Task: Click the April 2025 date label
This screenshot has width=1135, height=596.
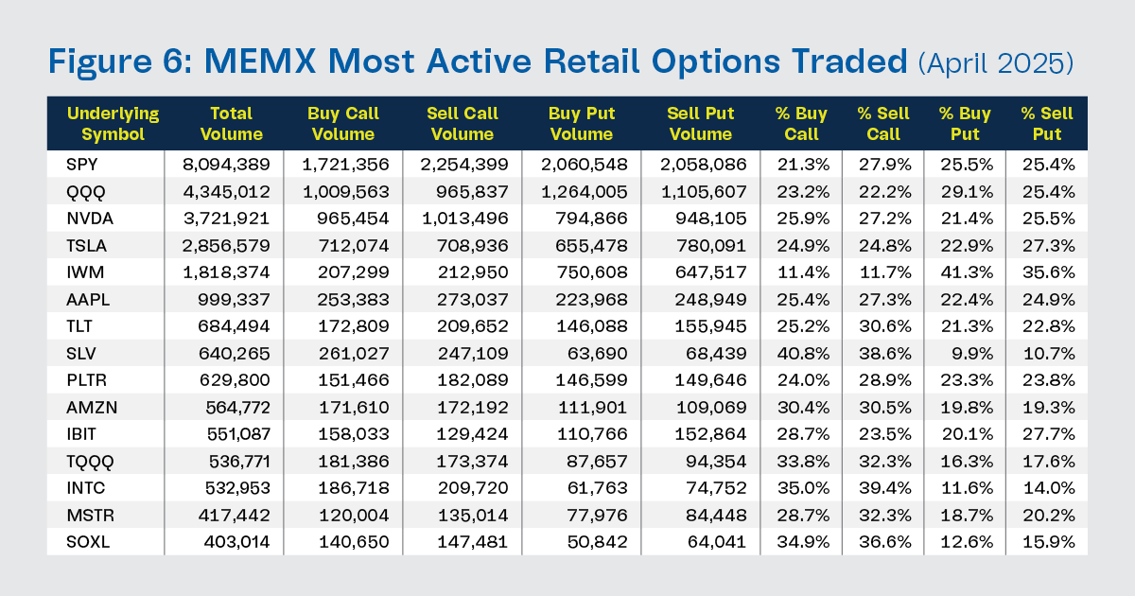Action: 995,63
